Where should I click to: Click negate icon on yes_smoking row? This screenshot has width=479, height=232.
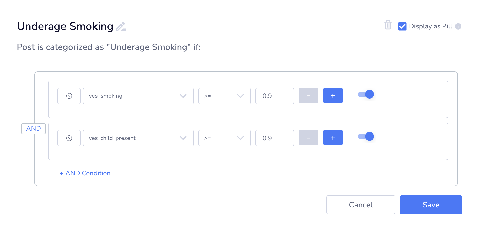coord(69,96)
